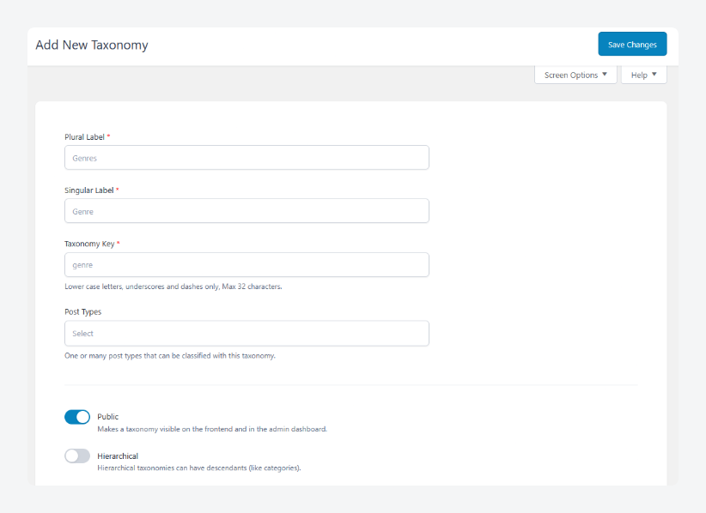Disable the Public toggle switch
This screenshot has height=513, width=706.
[77, 417]
